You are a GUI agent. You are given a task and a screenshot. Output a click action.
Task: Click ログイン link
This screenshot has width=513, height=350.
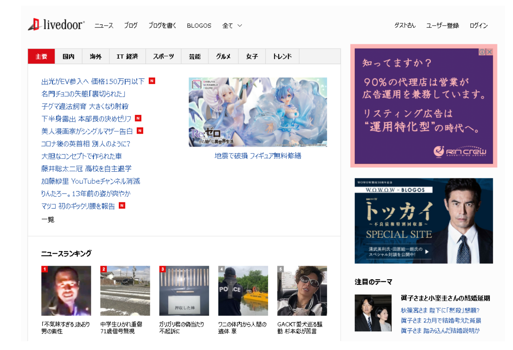coord(478,26)
